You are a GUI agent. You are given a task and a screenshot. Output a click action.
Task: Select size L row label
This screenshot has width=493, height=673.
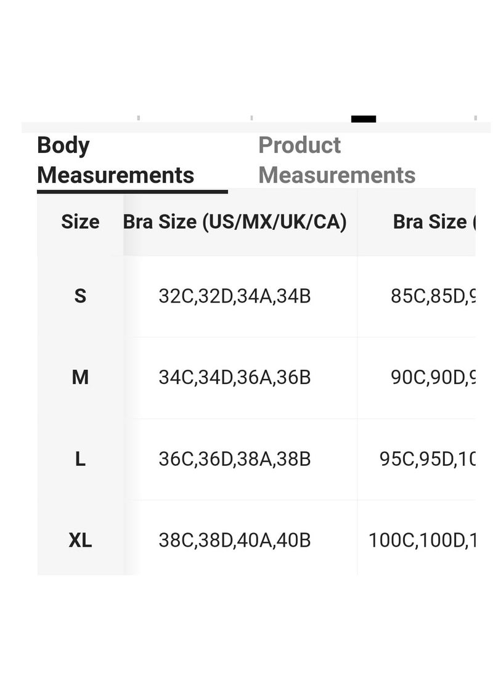coord(80,459)
